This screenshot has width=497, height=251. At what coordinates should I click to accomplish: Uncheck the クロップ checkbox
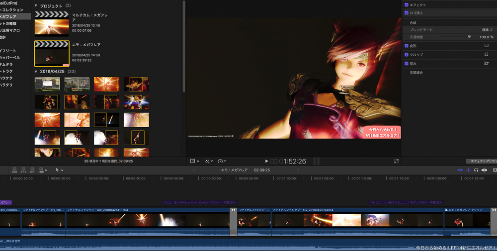coord(407,55)
